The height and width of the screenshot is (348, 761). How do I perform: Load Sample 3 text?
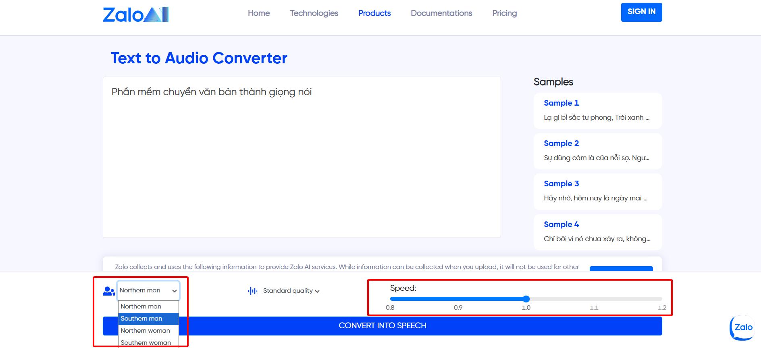598,192
